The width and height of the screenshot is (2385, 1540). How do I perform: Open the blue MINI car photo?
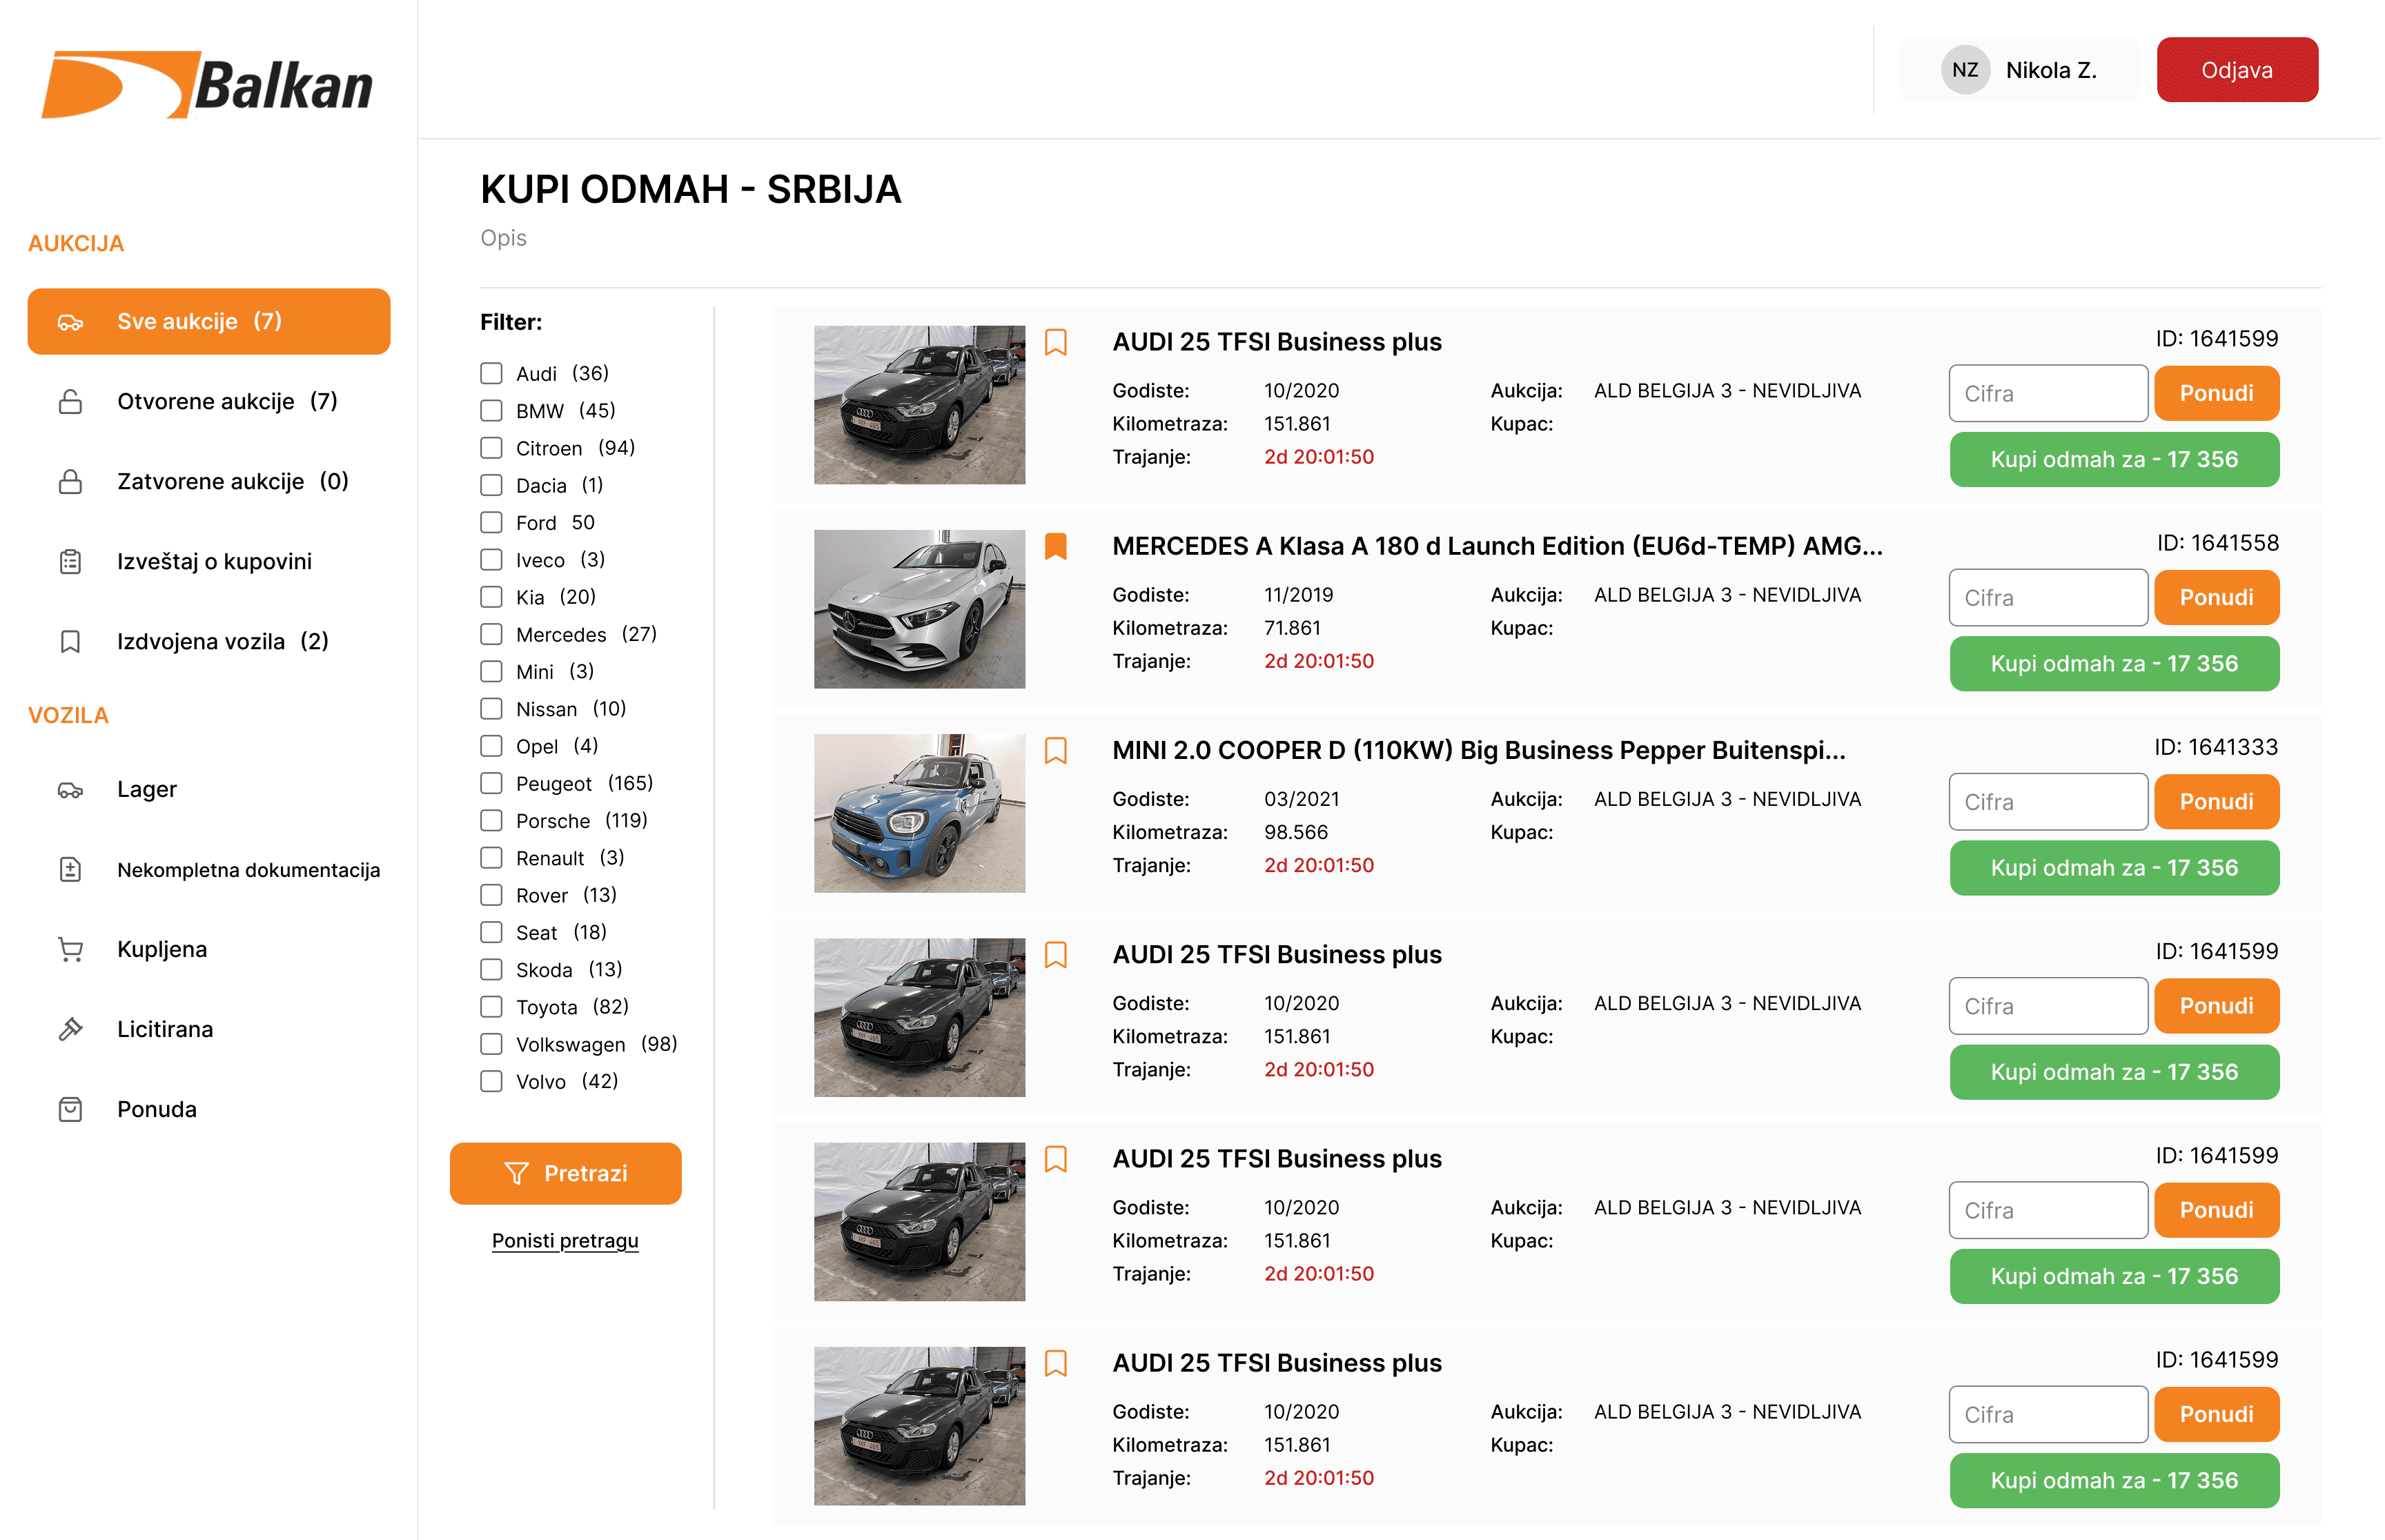tap(919, 813)
